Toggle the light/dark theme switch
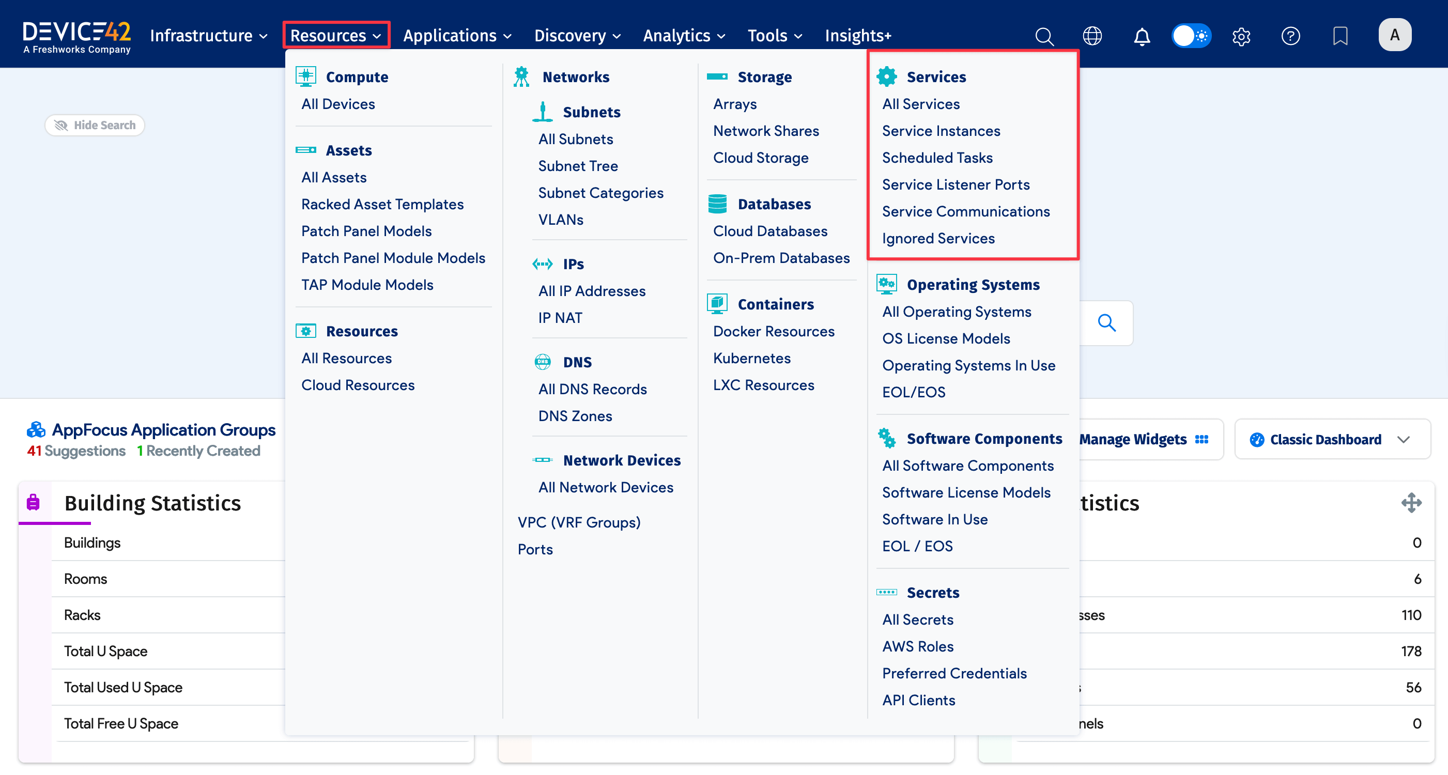1448x775 pixels. pos(1191,36)
